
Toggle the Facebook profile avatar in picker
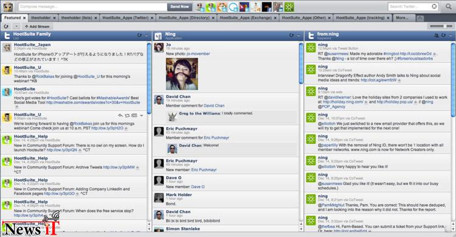pyautogui.click(x=267, y=7)
